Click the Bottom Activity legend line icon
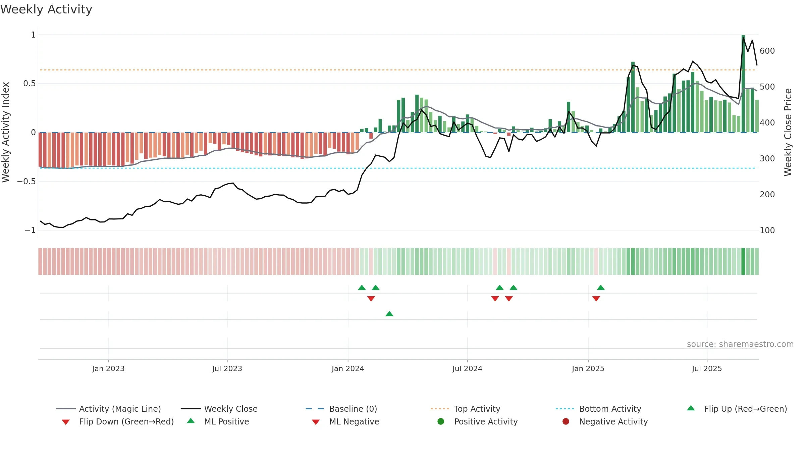Viewport: 805px width, 453px height. pos(565,409)
